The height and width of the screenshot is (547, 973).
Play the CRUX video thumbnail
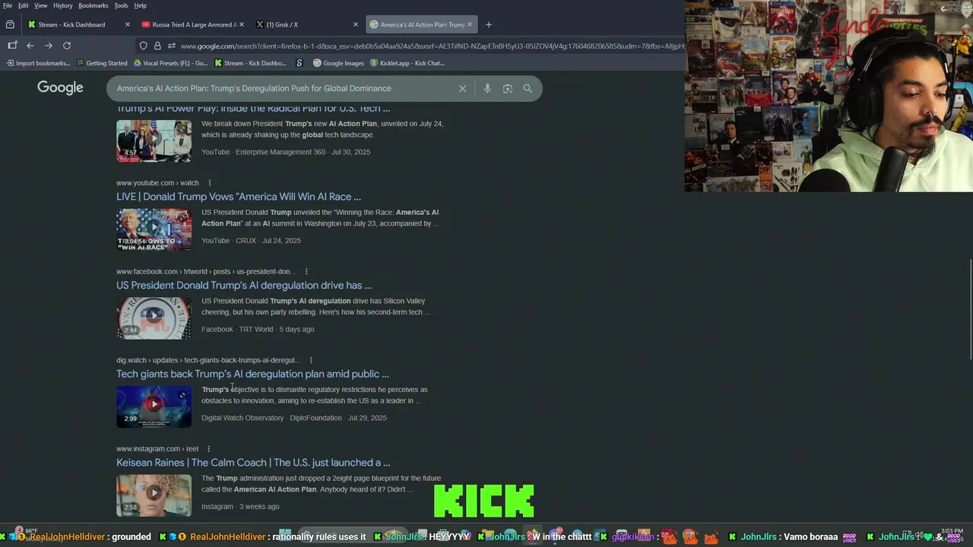[154, 229]
